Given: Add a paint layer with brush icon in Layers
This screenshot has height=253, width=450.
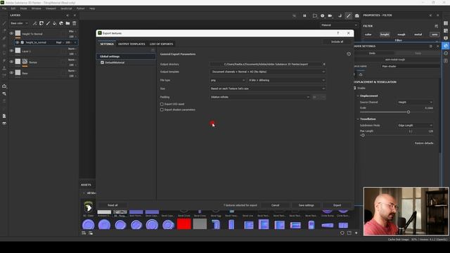Looking at the screenshot, I should (48, 23).
